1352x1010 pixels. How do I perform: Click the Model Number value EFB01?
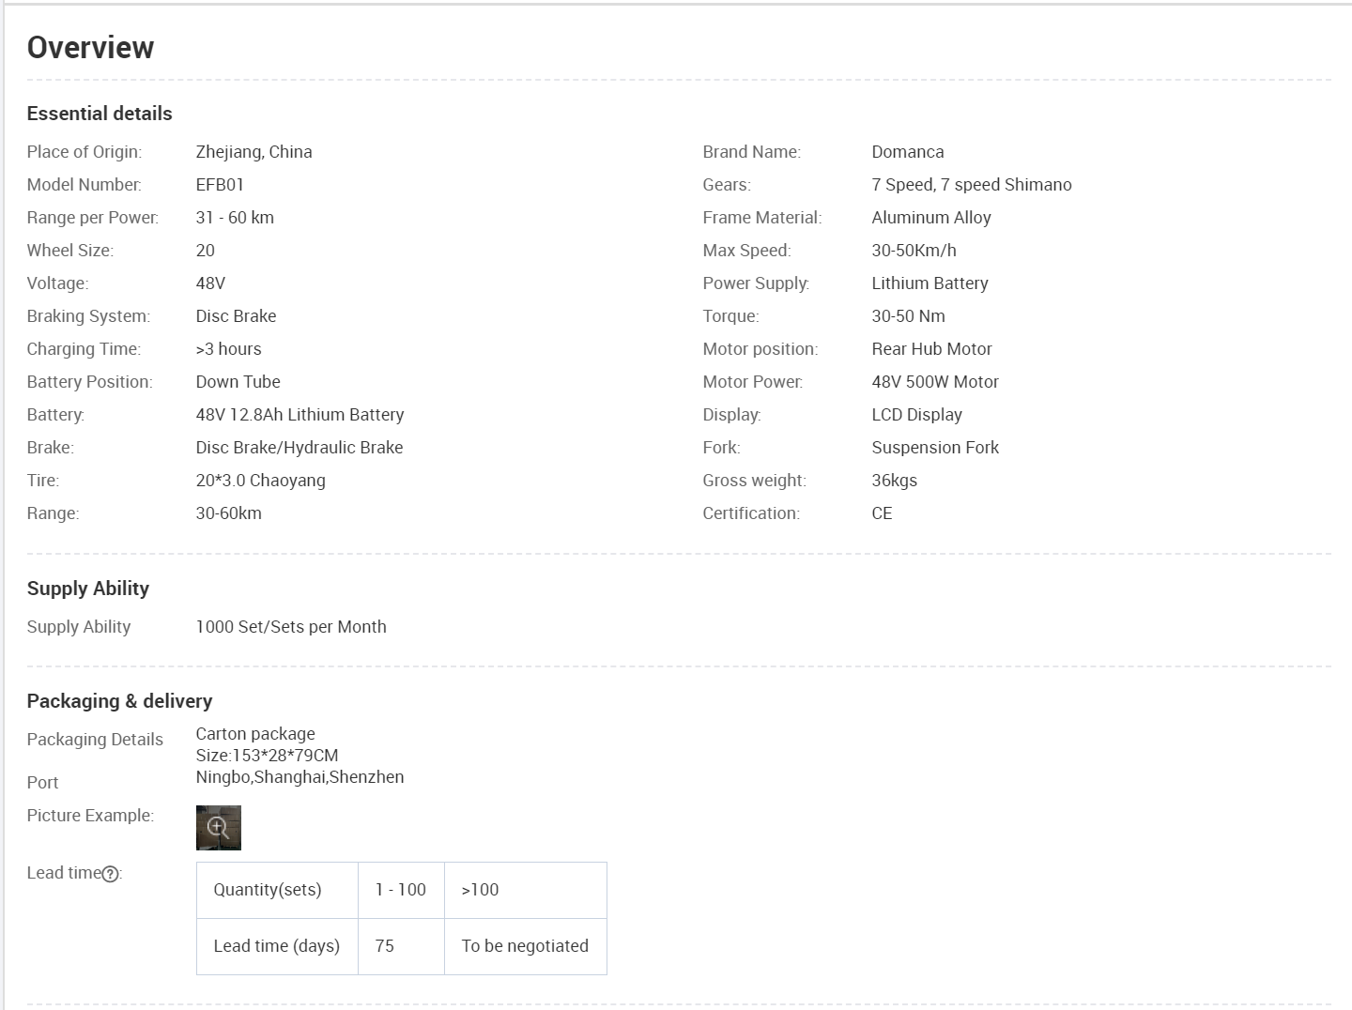(x=220, y=185)
